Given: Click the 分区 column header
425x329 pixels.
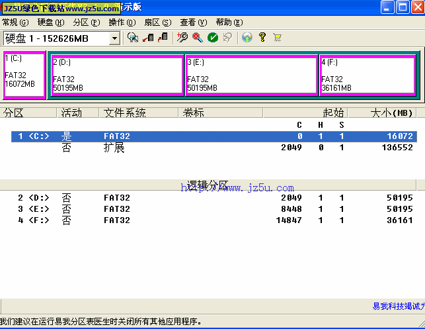Looking at the screenshot, I should pyautogui.click(x=28, y=113).
